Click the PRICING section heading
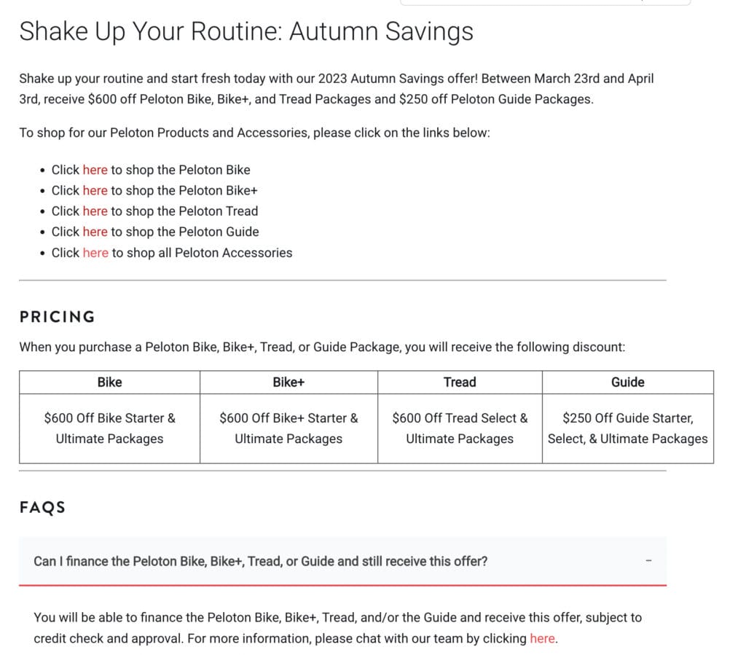746x655 pixels. [x=57, y=317]
